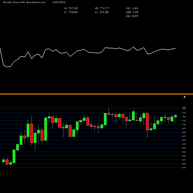Click the 635 price axis label
The image size is (193, 193).
184,136
